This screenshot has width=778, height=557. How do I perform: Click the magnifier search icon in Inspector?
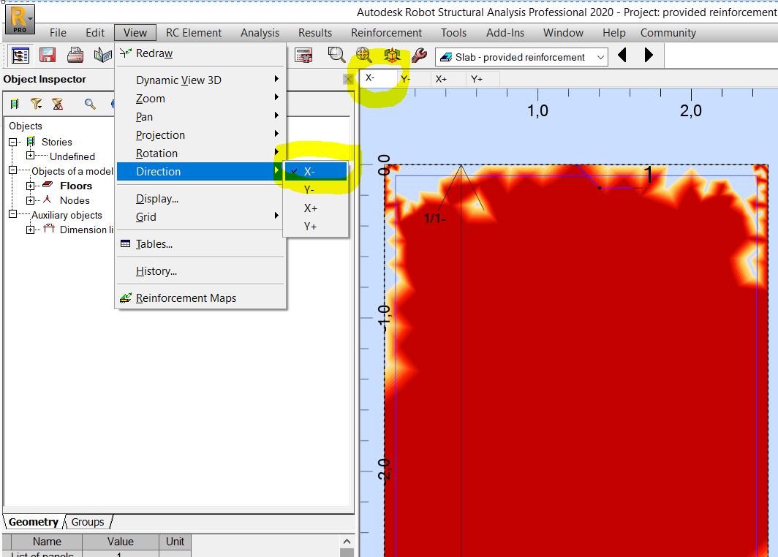90,104
